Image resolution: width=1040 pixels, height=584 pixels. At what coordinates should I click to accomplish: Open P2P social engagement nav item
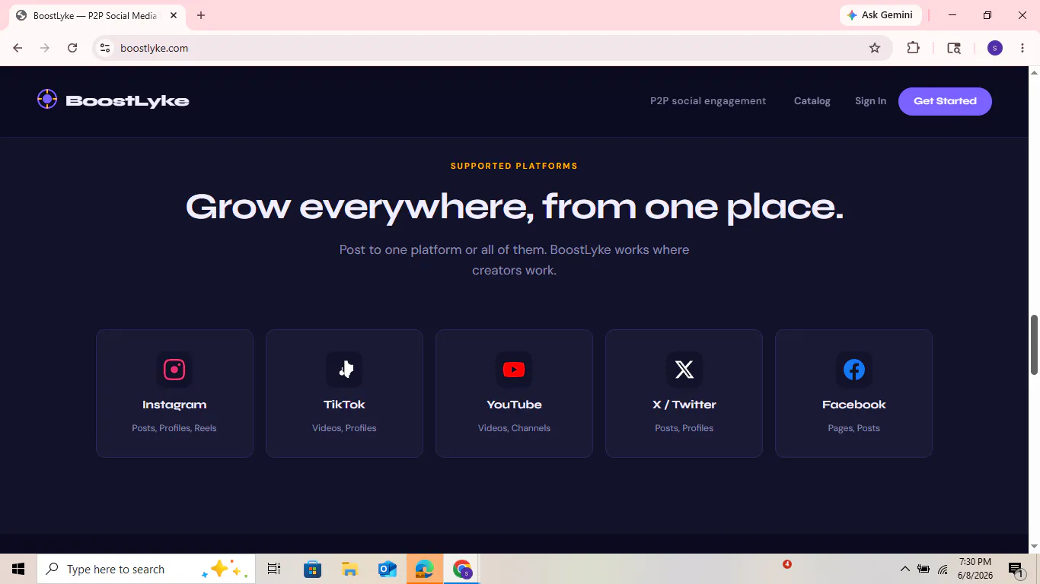pyautogui.click(x=708, y=101)
